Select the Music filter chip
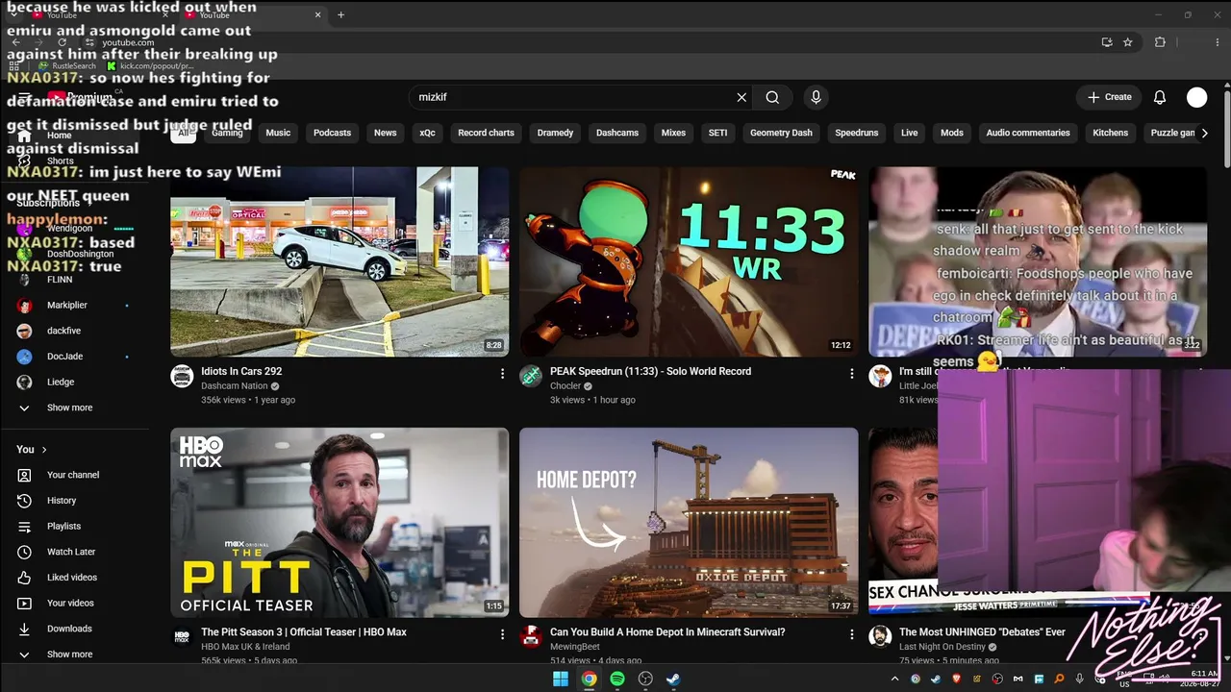 (278, 133)
